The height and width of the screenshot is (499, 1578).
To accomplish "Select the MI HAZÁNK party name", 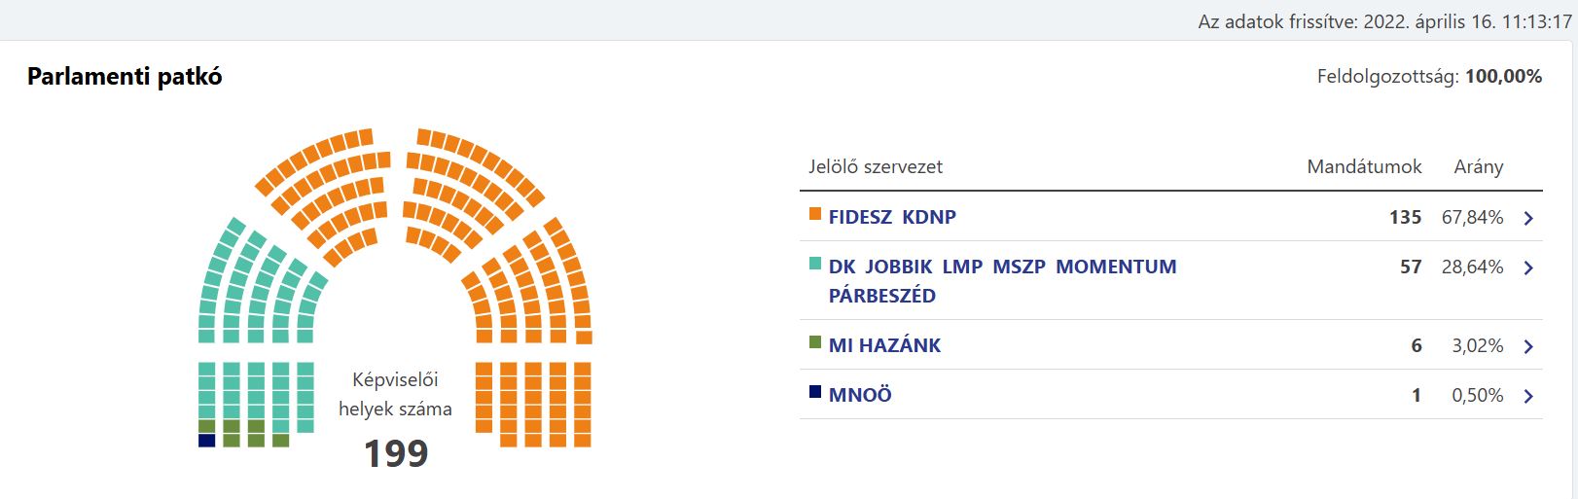I will coord(884,345).
